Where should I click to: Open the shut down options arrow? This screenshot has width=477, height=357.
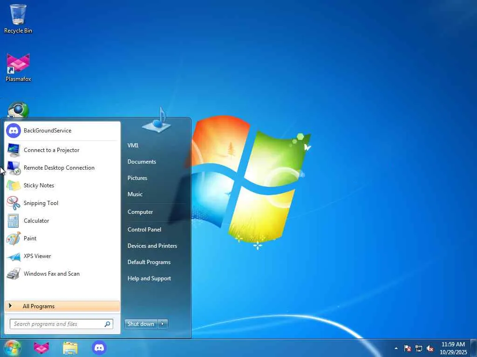point(163,324)
